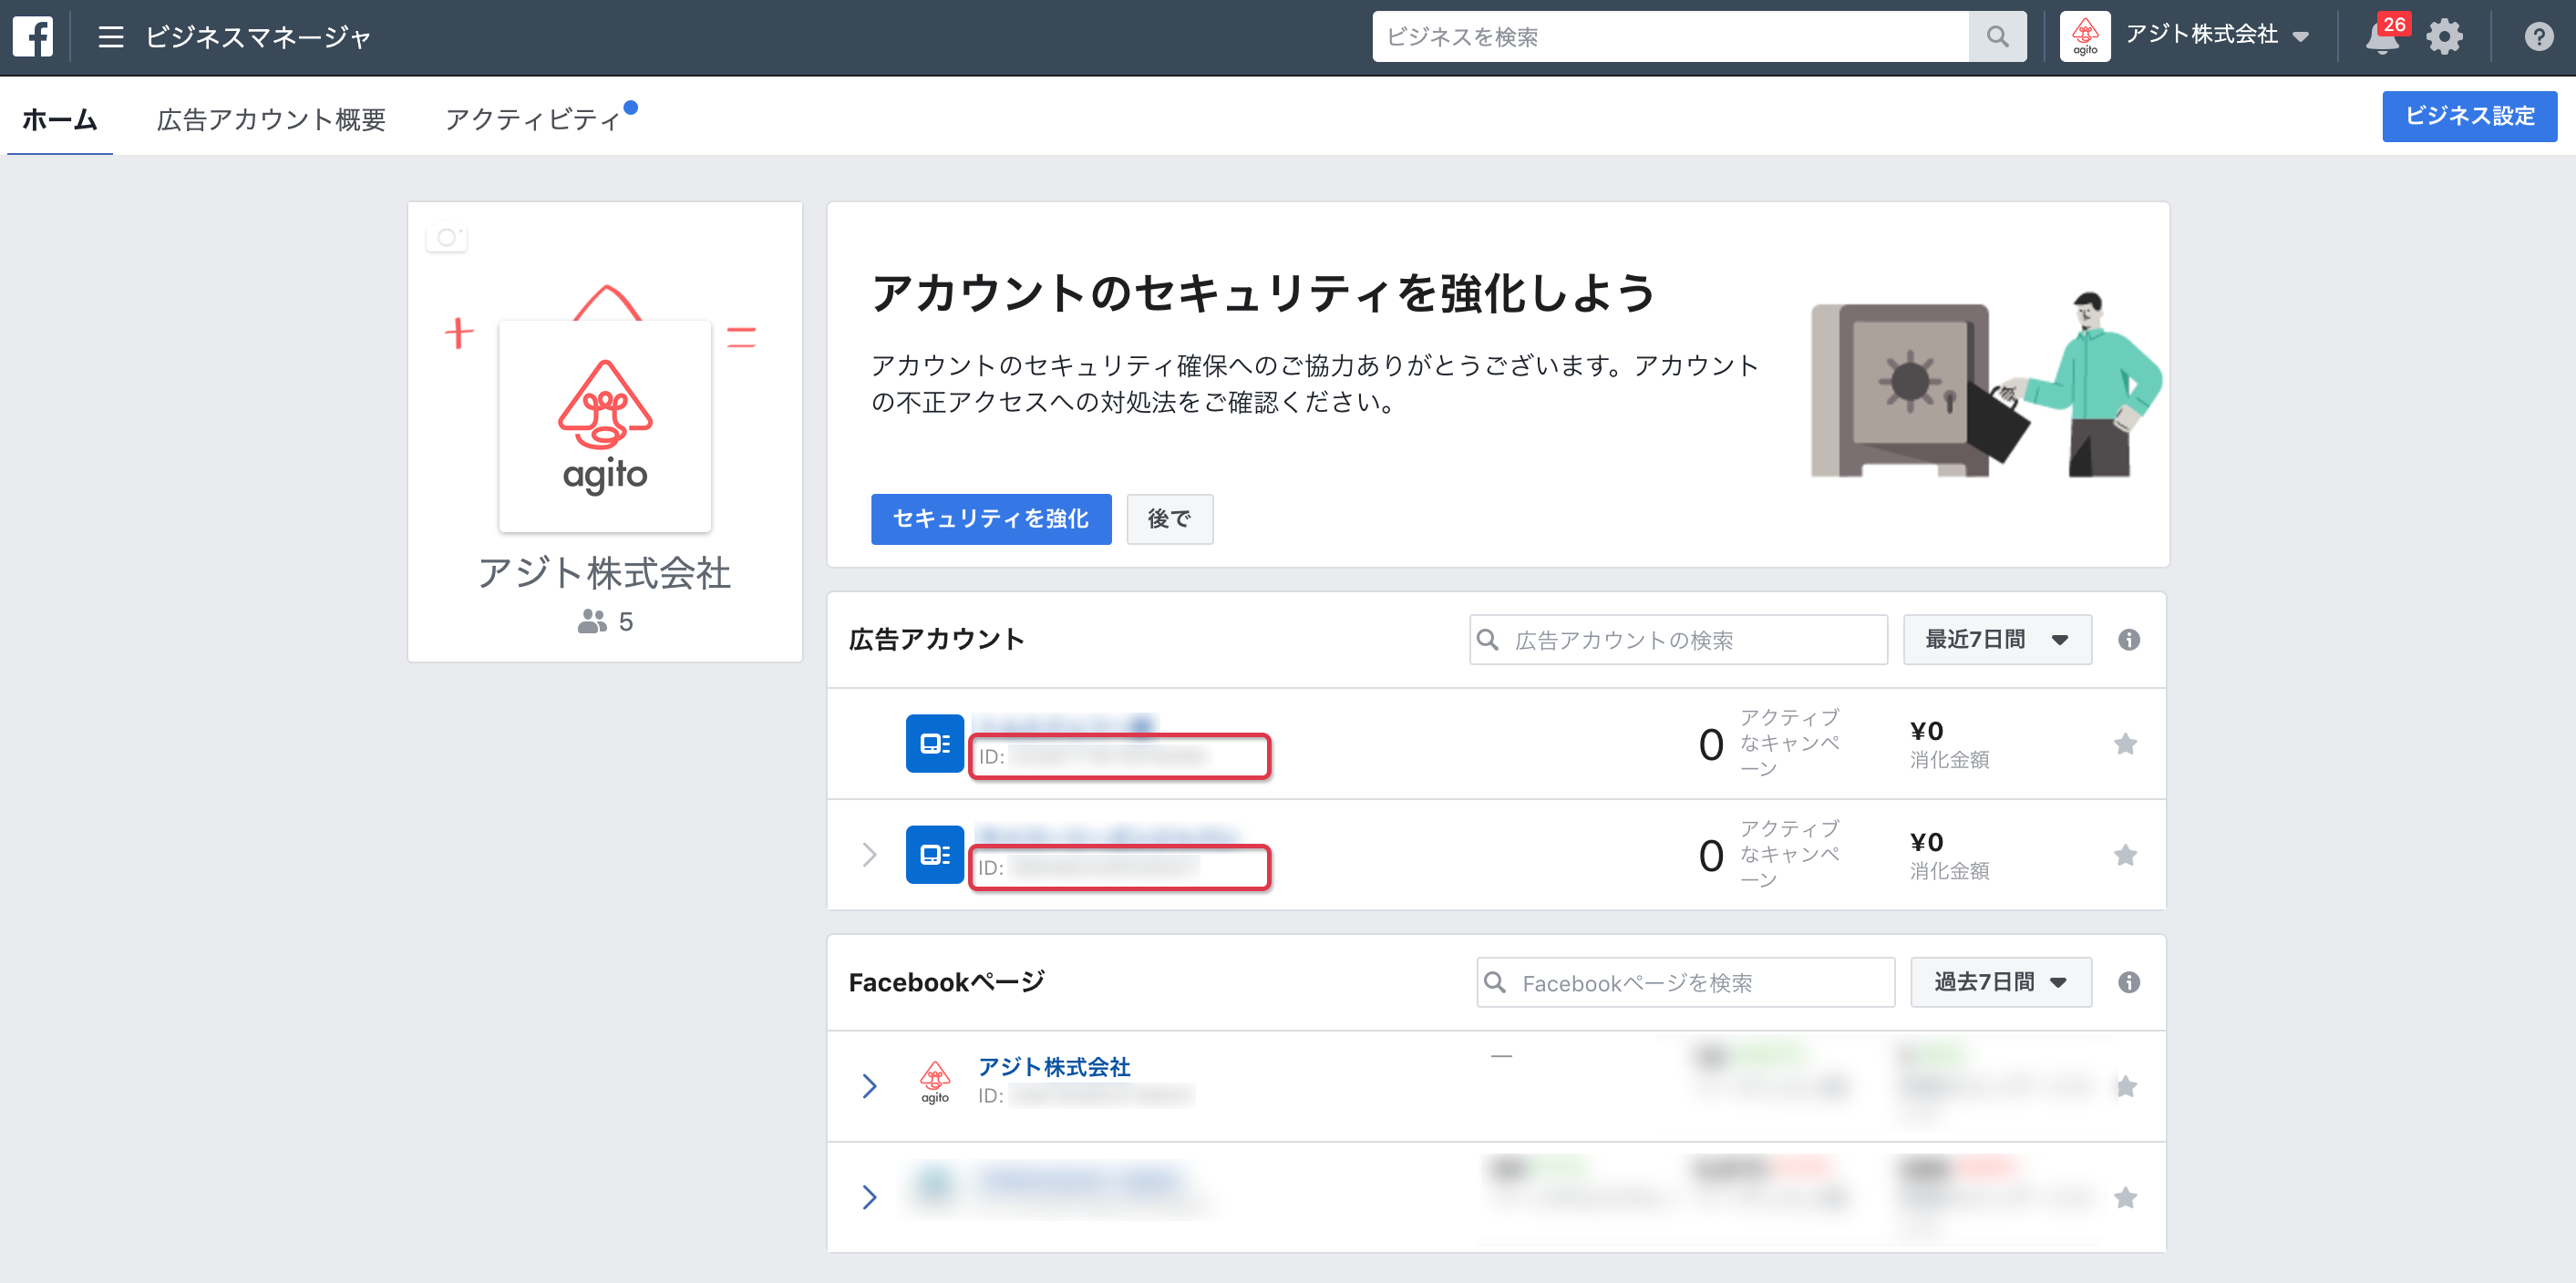Click the agito page icon in Facebookページ list
The width and height of the screenshot is (2576, 1283).
pos(935,1083)
